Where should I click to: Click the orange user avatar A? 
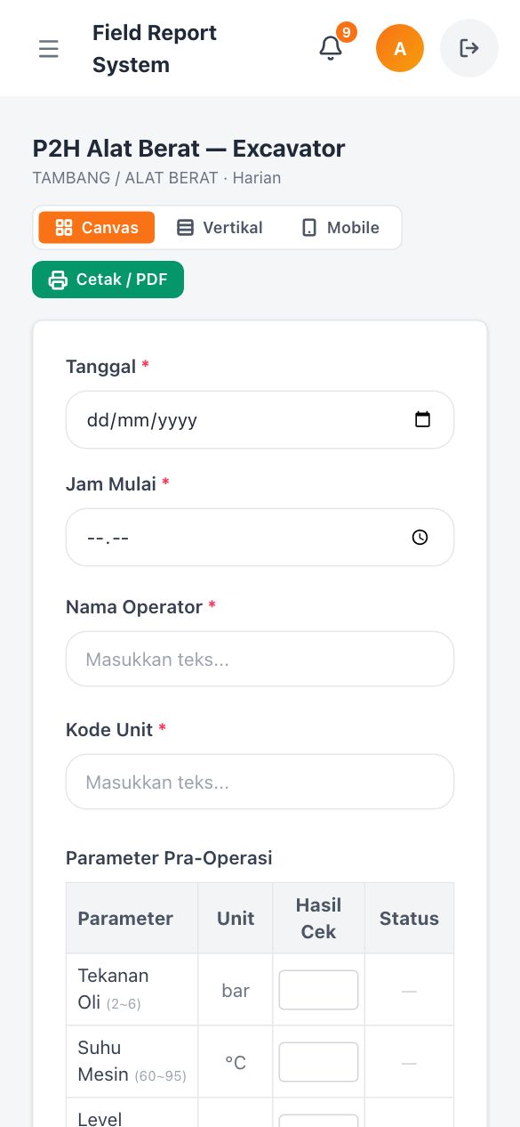[400, 48]
